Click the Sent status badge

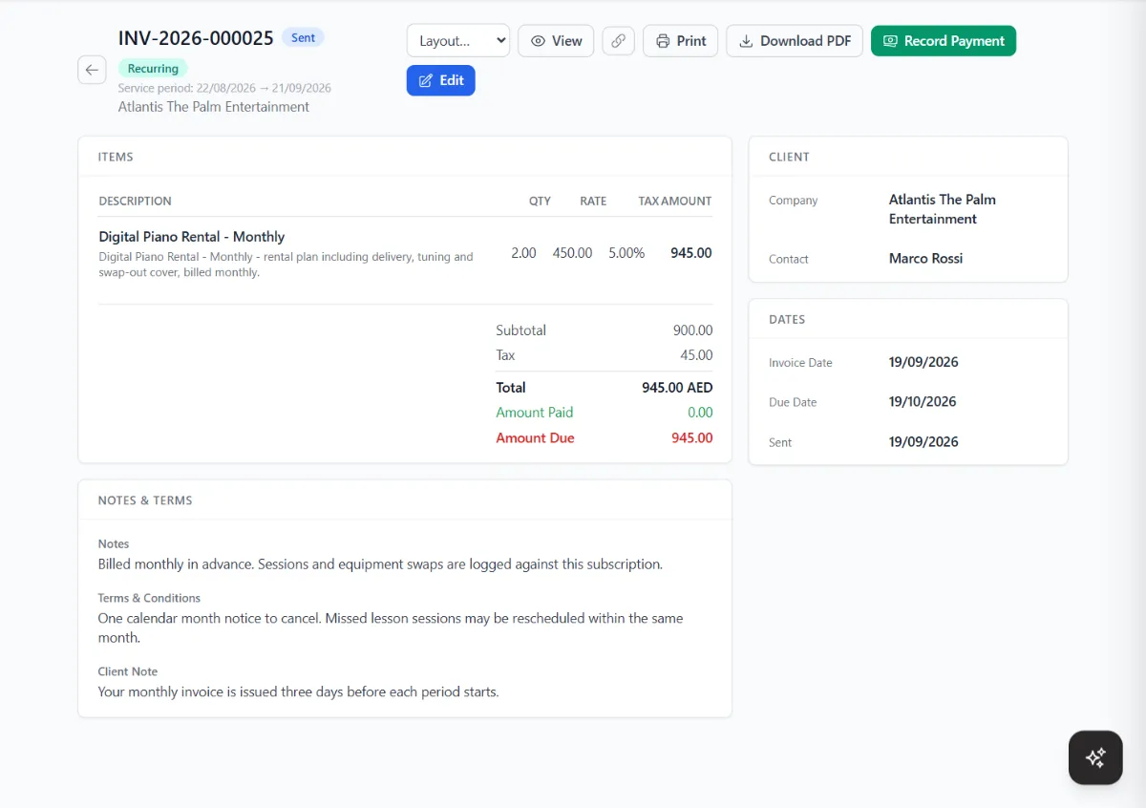click(x=304, y=38)
